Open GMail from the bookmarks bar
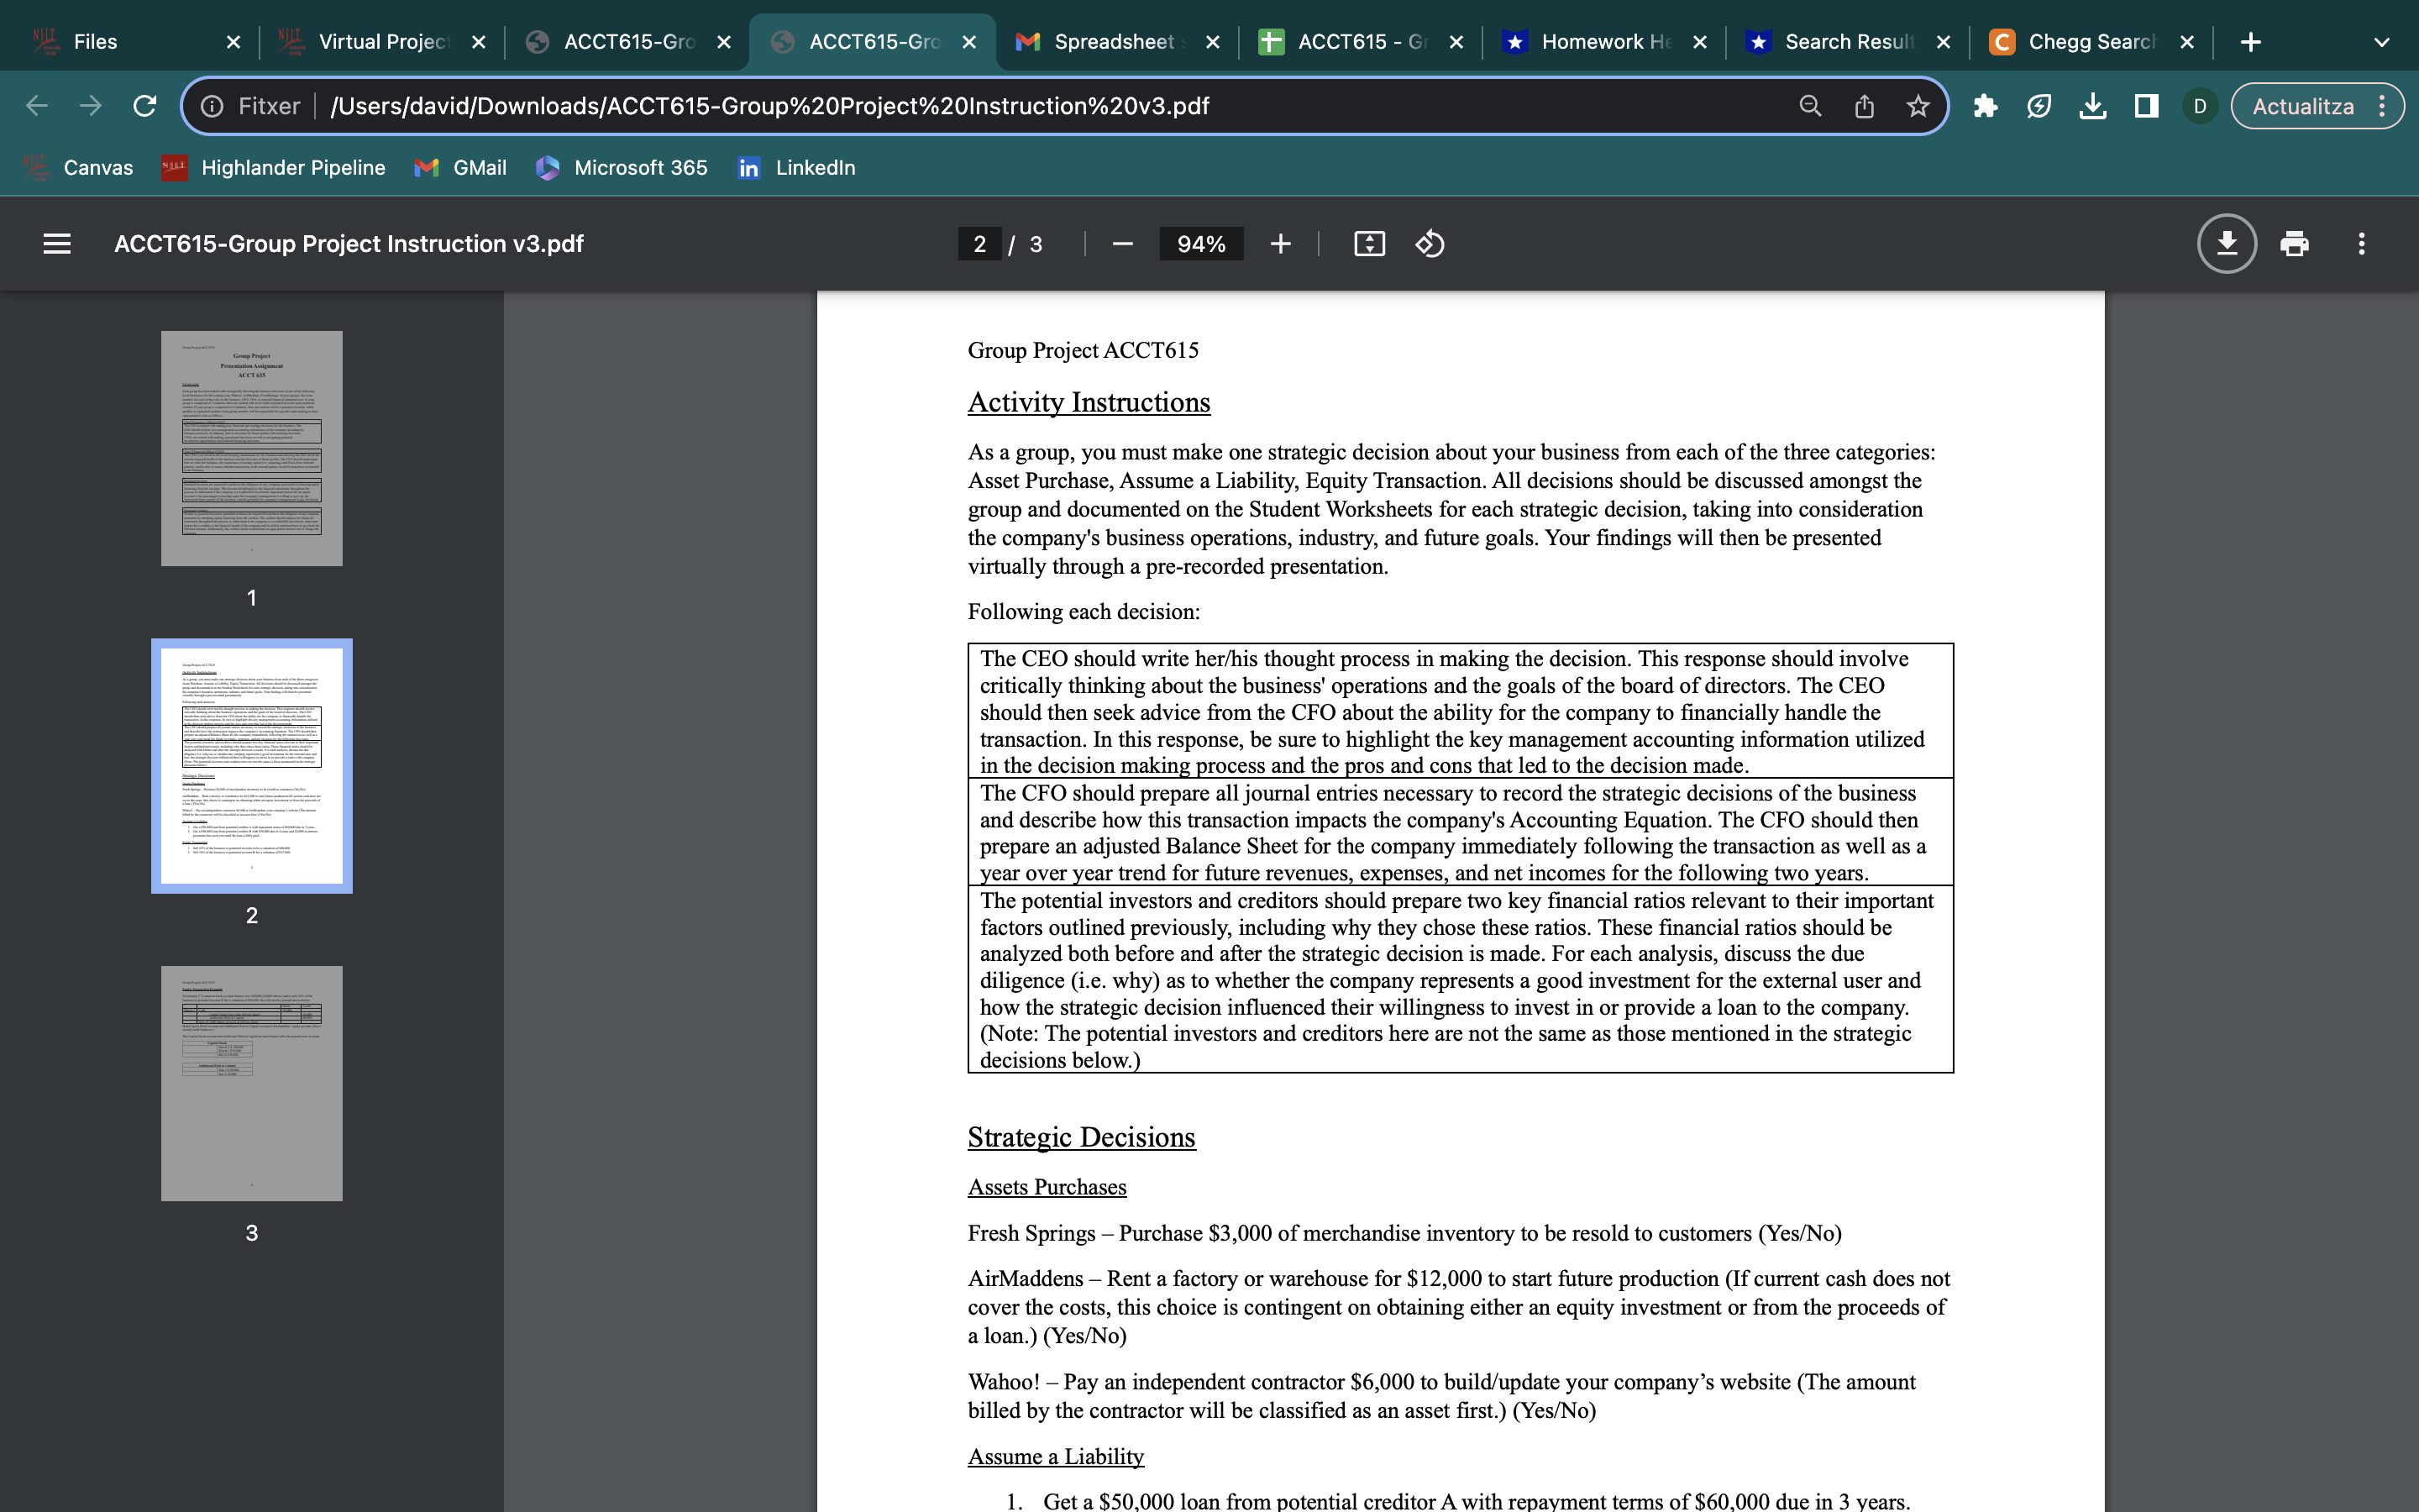 point(459,167)
